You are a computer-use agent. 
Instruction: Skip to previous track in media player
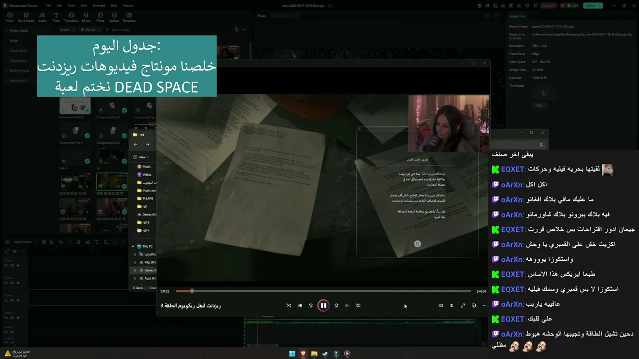(x=300, y=306)
